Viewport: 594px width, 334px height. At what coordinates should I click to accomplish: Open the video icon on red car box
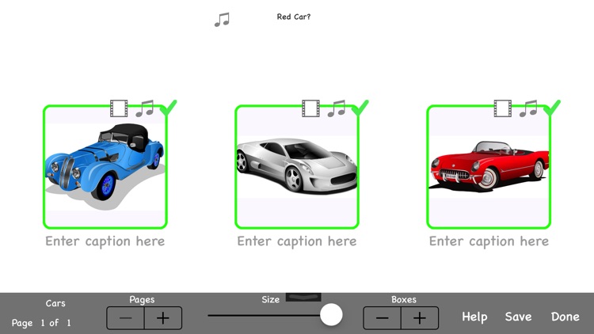(503, 108)
